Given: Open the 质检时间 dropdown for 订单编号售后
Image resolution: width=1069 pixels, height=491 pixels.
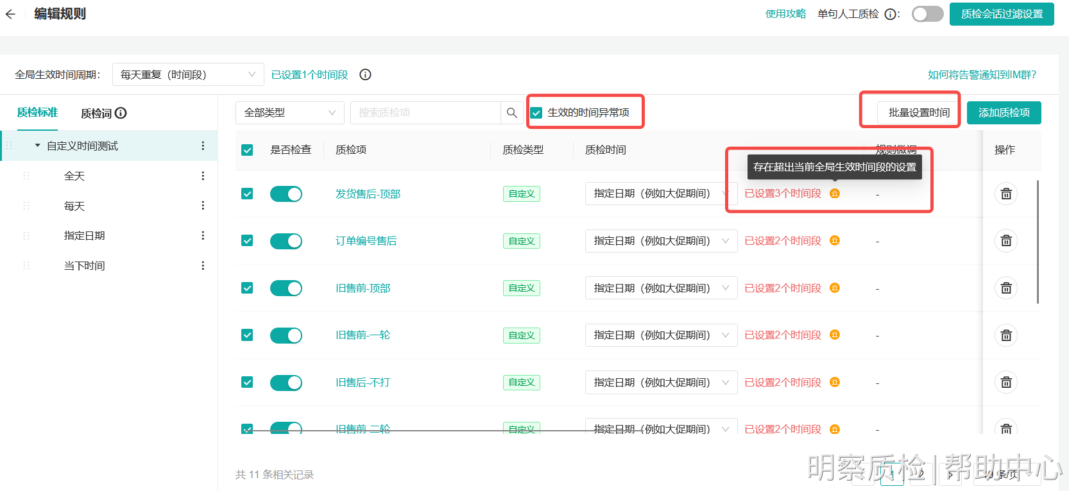Looking at the screenshot, I should click(661, 241).
